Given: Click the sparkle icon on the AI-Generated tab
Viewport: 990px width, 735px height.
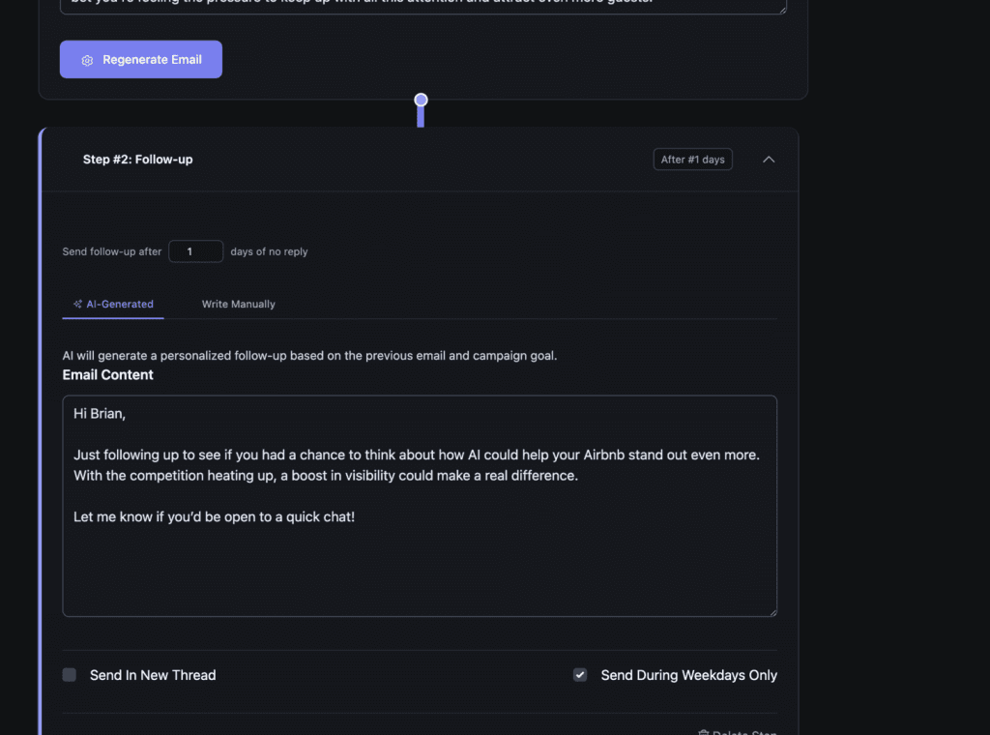Looking at the screenshot, I should point(77,304).
